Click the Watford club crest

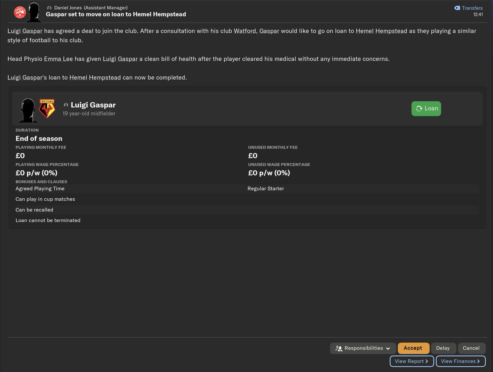click(47, 108)
